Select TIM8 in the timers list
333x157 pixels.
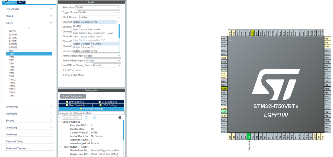(12, 76)
